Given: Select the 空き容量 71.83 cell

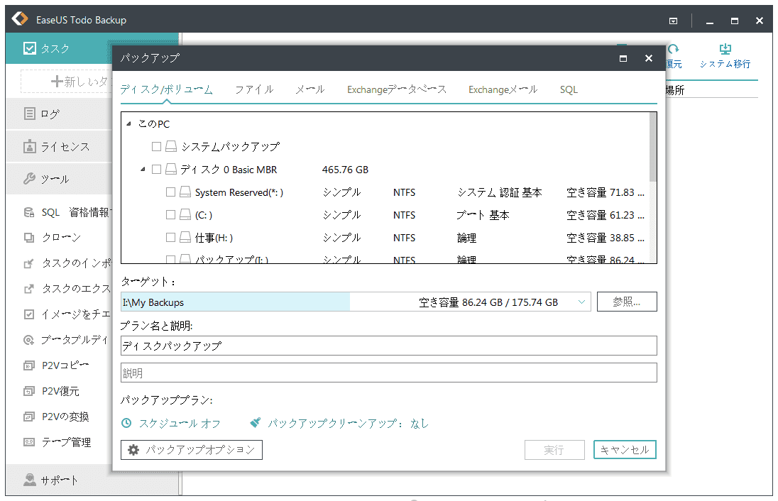Looking at the screenshot, I should (x=606, y=192).
